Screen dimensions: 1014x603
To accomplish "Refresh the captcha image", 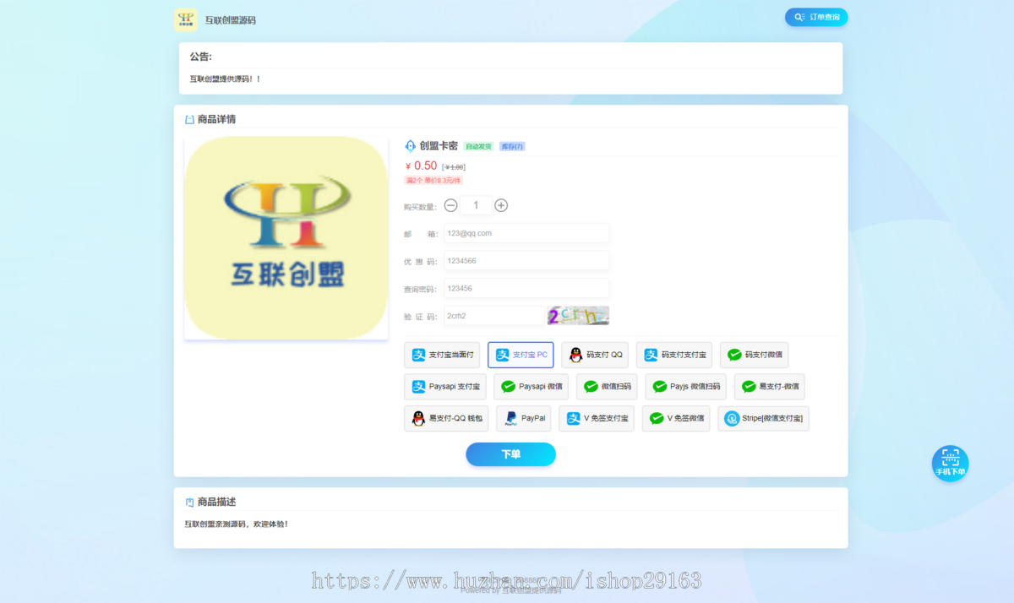I will coord(578,316).
